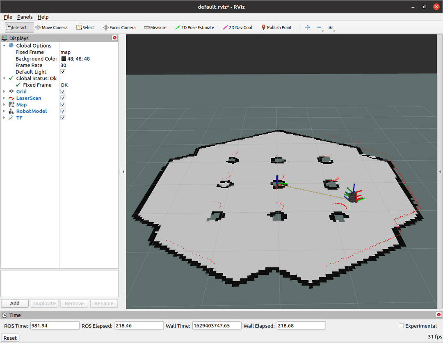The width and height of the screenshot is (443, 343).
Task: Click the blue plus add-tool icon
Action: 308,27
